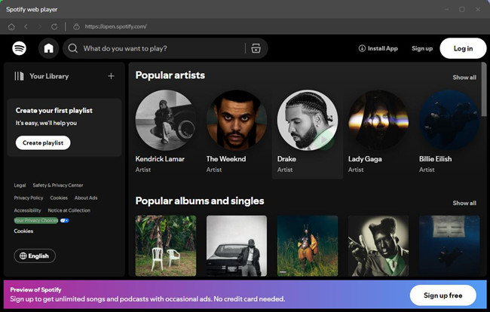Go forward with browser forward arrow
The width and height of the screenshot is (490, 312).
point(40,27)
